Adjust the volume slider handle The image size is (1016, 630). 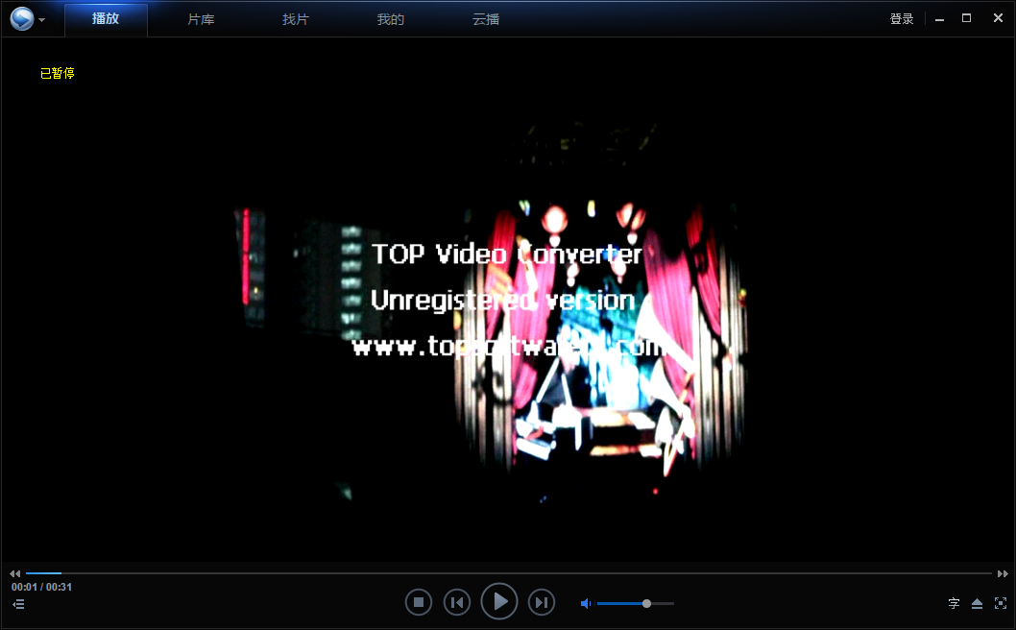click(x=646, y=603)
